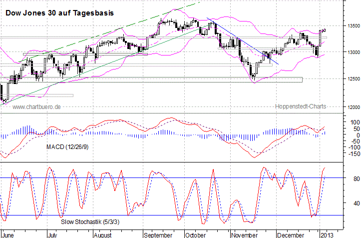Click the 12000 price axis label
This screenshot has width=361, height=238.
coord(354,107)
